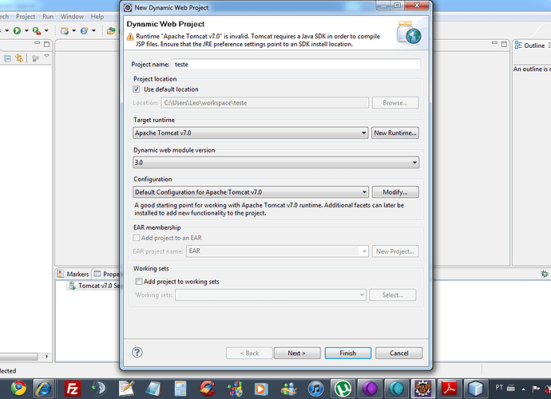Viewport: 551px width, 399px height.
Task: Click the Browse... location button
Action: click(395, 103)
